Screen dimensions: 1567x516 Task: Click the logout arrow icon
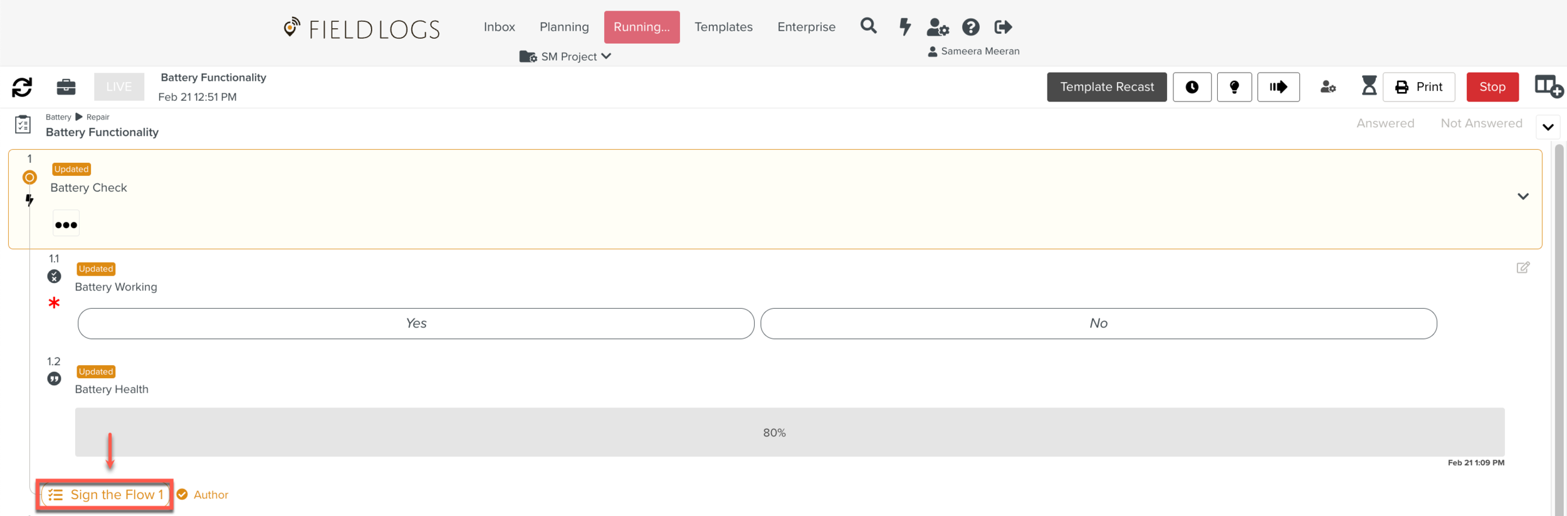click(1003, 27)
